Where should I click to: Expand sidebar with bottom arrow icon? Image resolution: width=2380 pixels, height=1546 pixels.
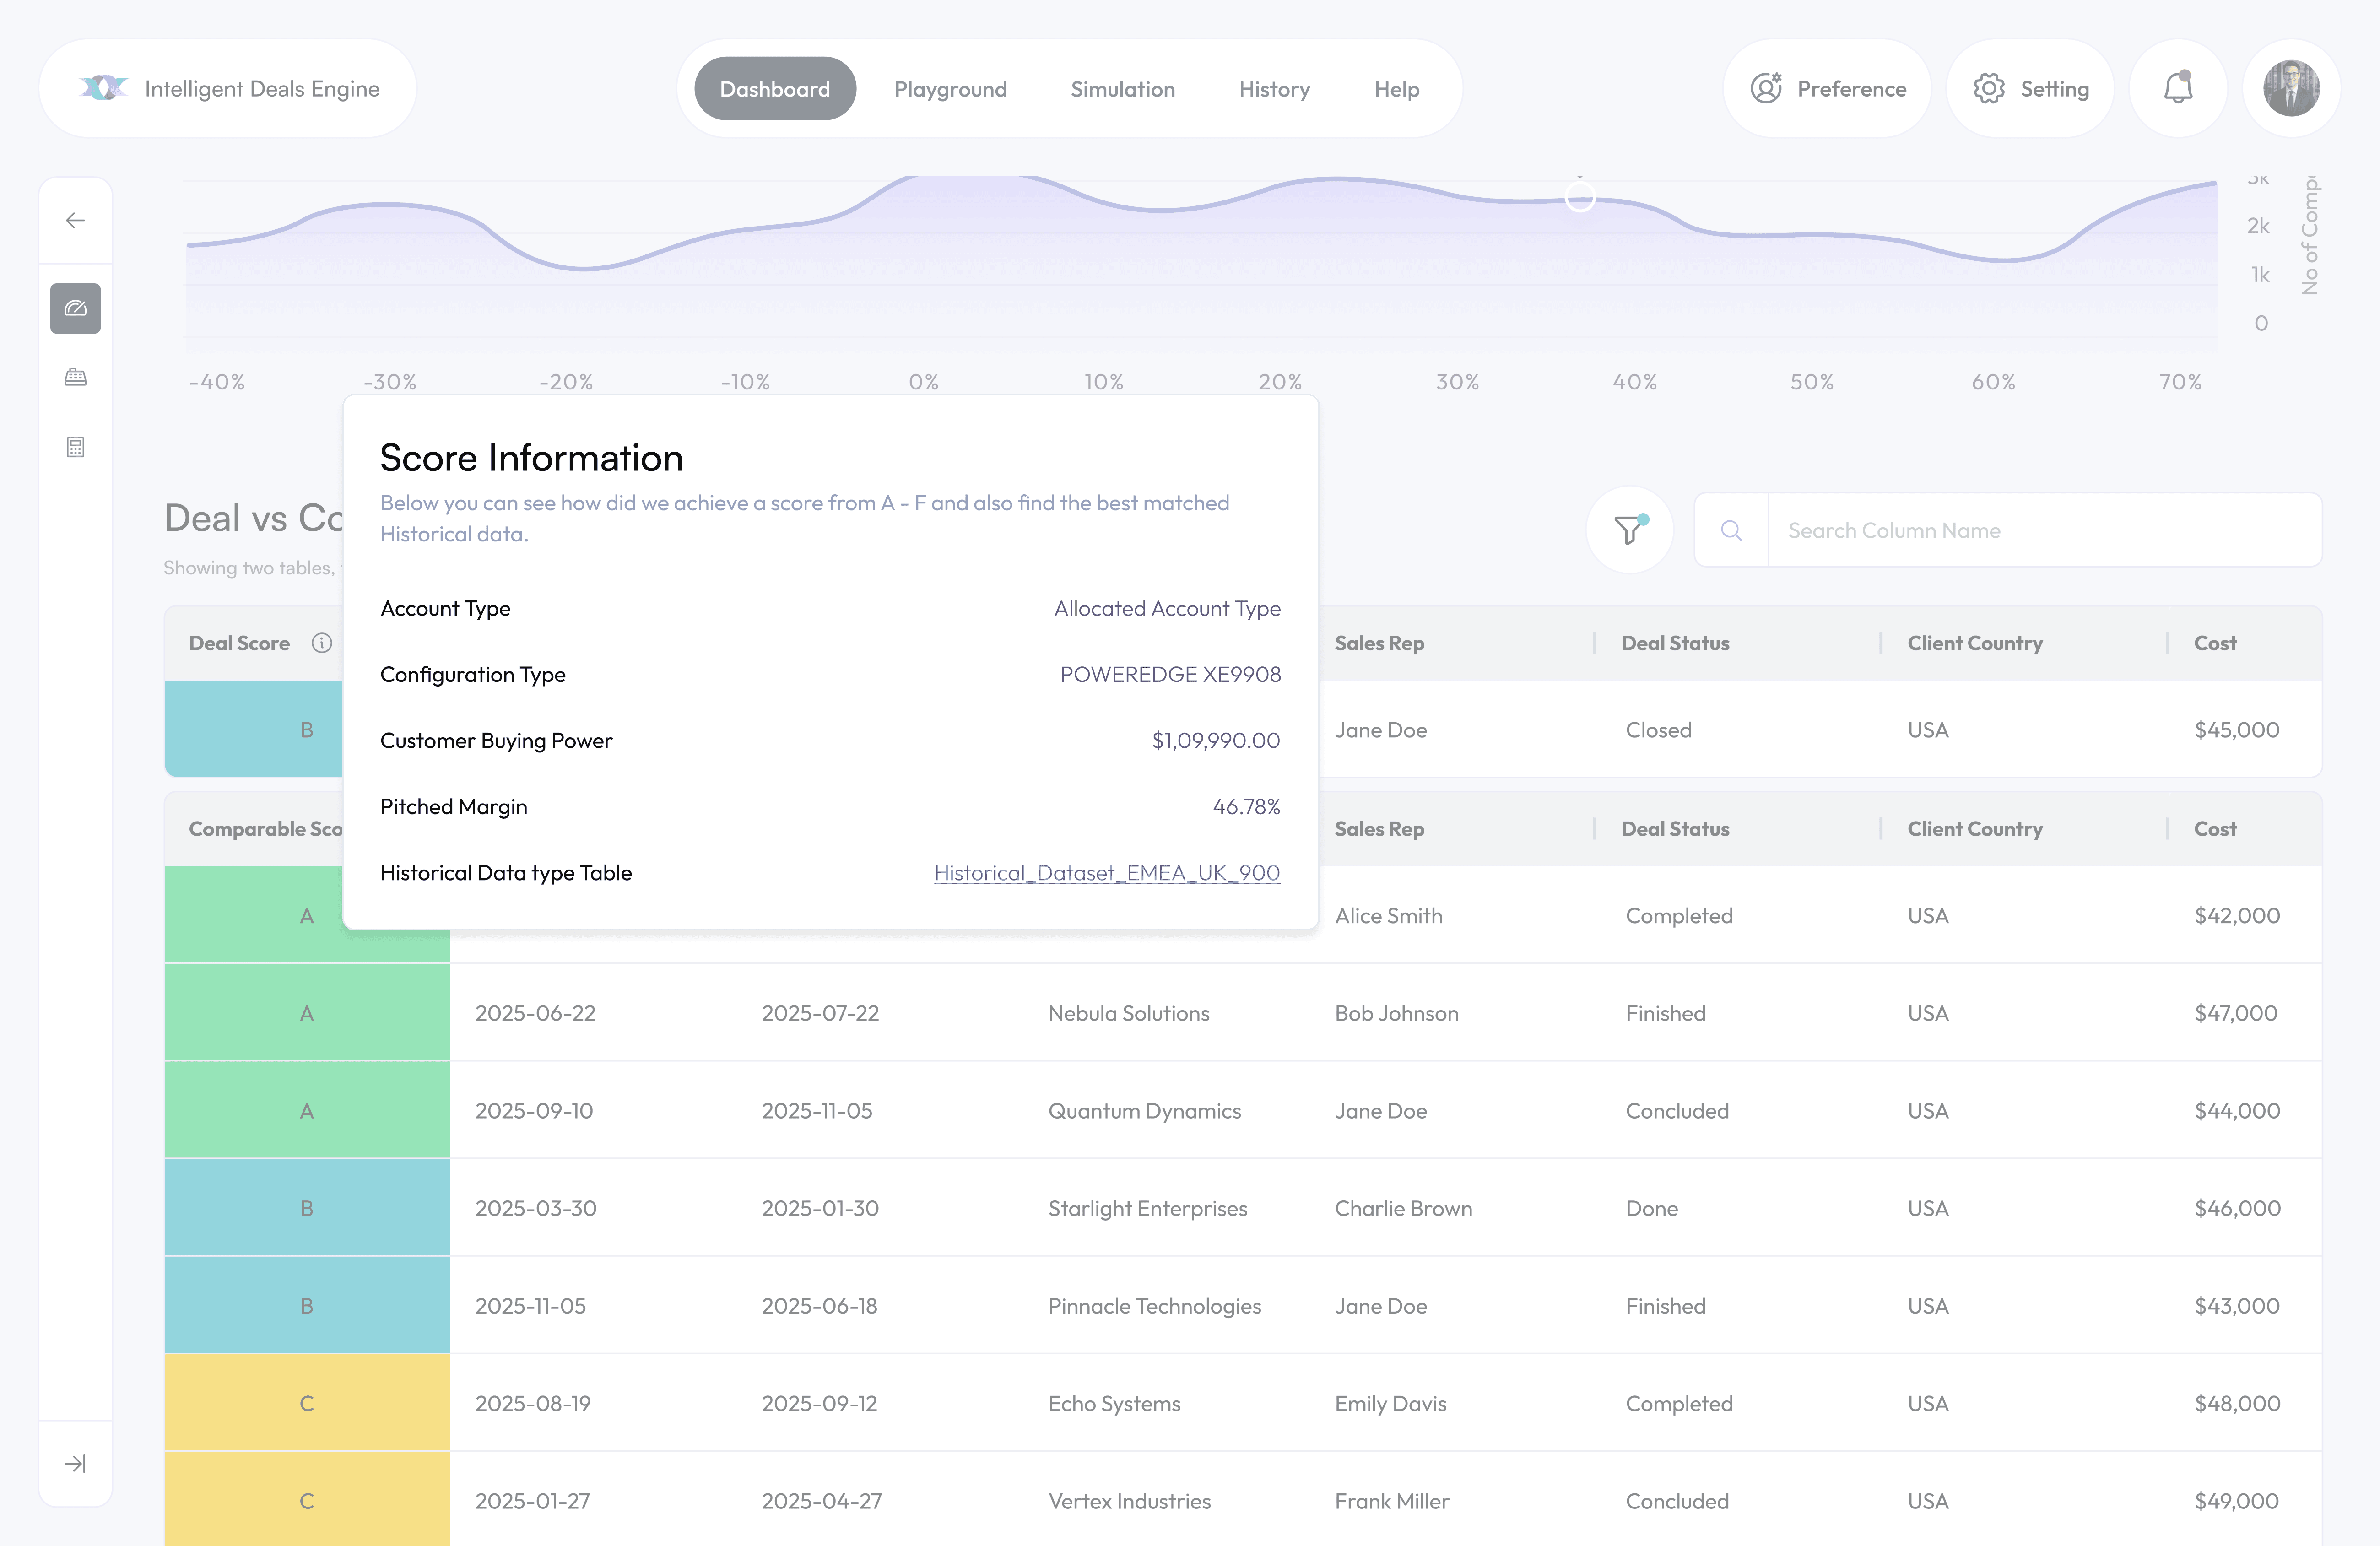75,1463
